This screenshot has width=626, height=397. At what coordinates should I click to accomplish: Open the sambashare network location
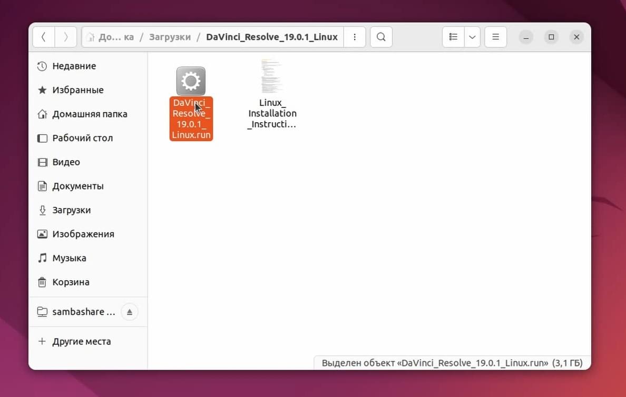point(76,312)
